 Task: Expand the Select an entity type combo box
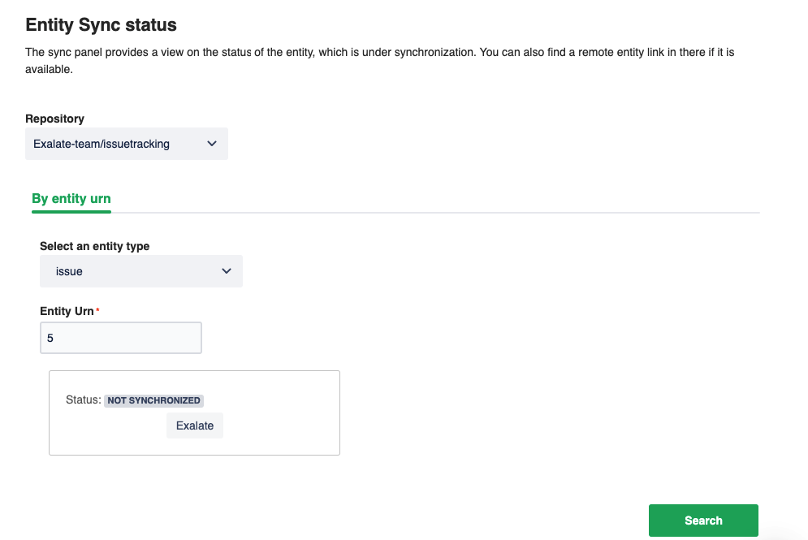click(x=141, y=270)
